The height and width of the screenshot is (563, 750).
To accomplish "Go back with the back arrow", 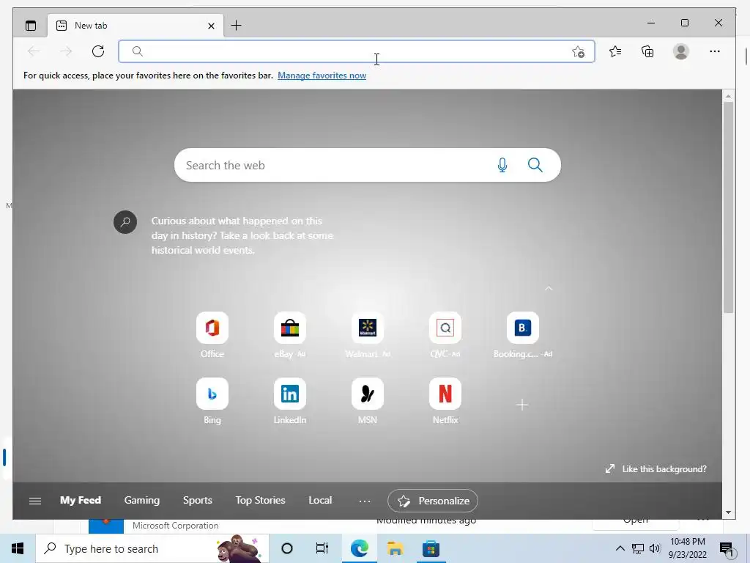I will tap(34, 51).
